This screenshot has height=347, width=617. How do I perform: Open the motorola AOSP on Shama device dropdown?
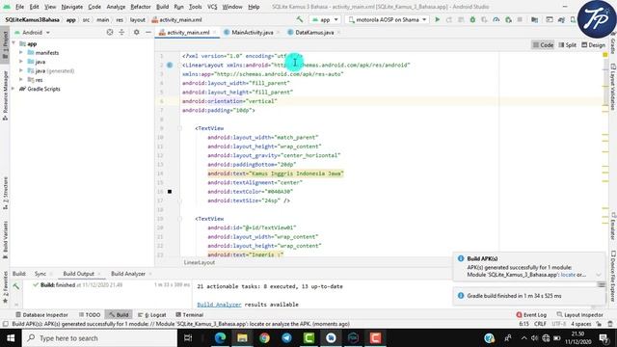click(x=388, y=19)
